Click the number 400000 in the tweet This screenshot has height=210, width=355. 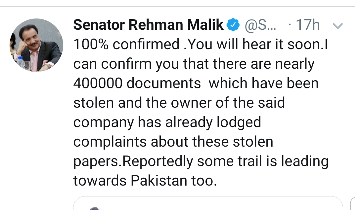click(98, 83)
